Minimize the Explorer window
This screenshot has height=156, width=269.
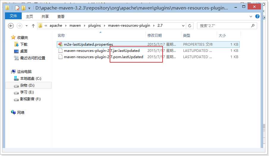[236, 7]
